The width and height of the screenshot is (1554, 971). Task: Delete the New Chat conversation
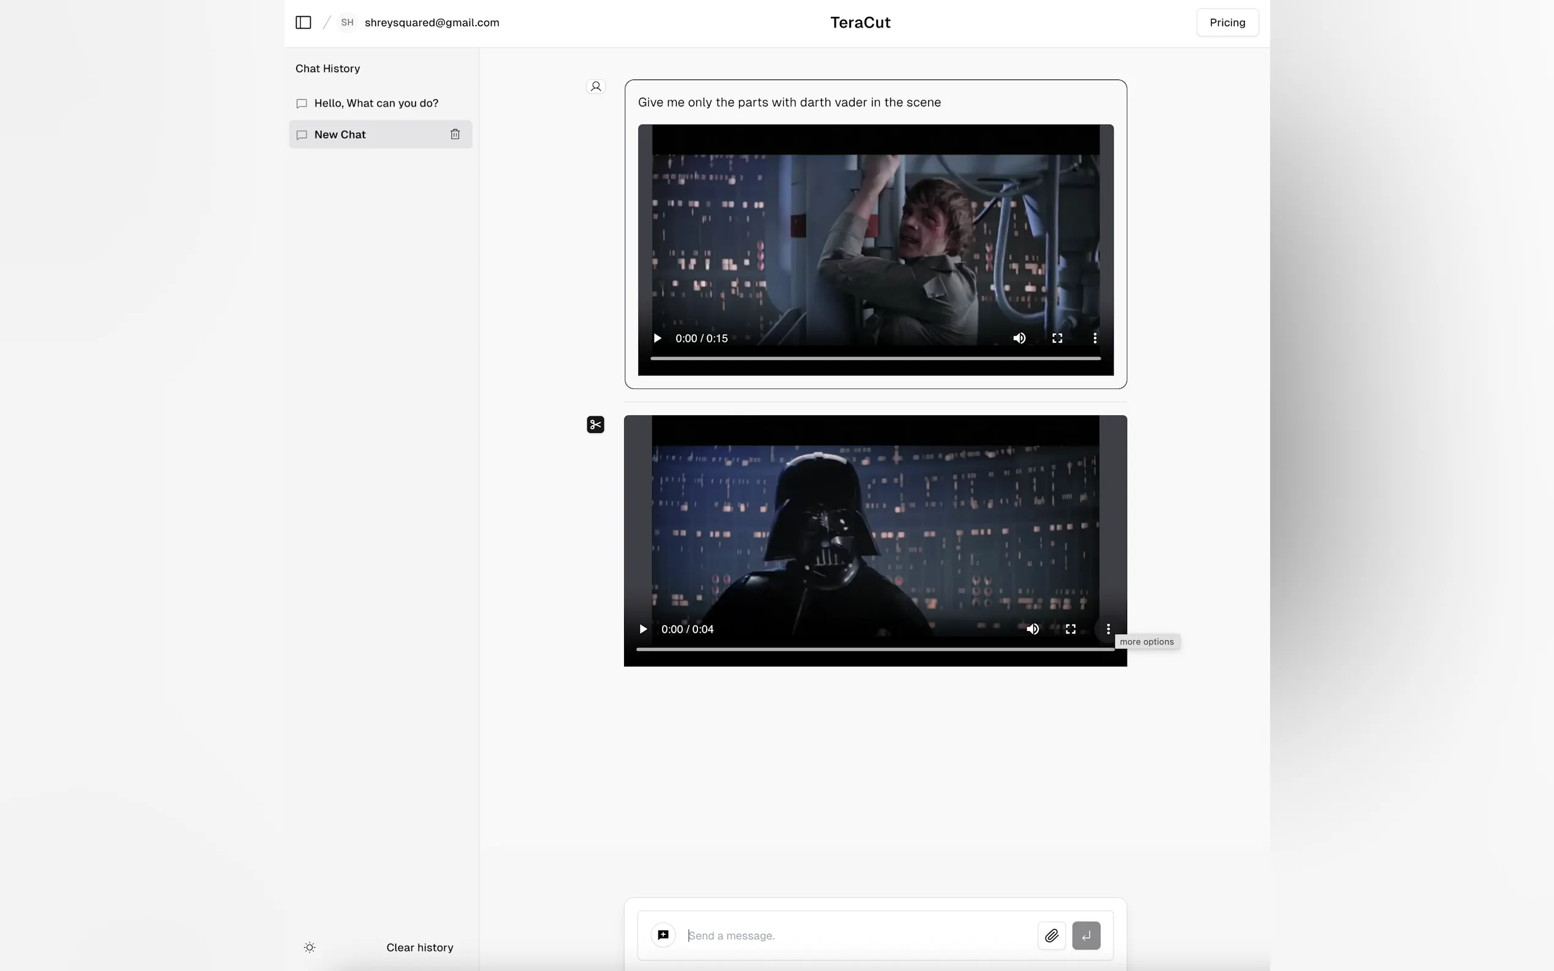coord(455,135)
